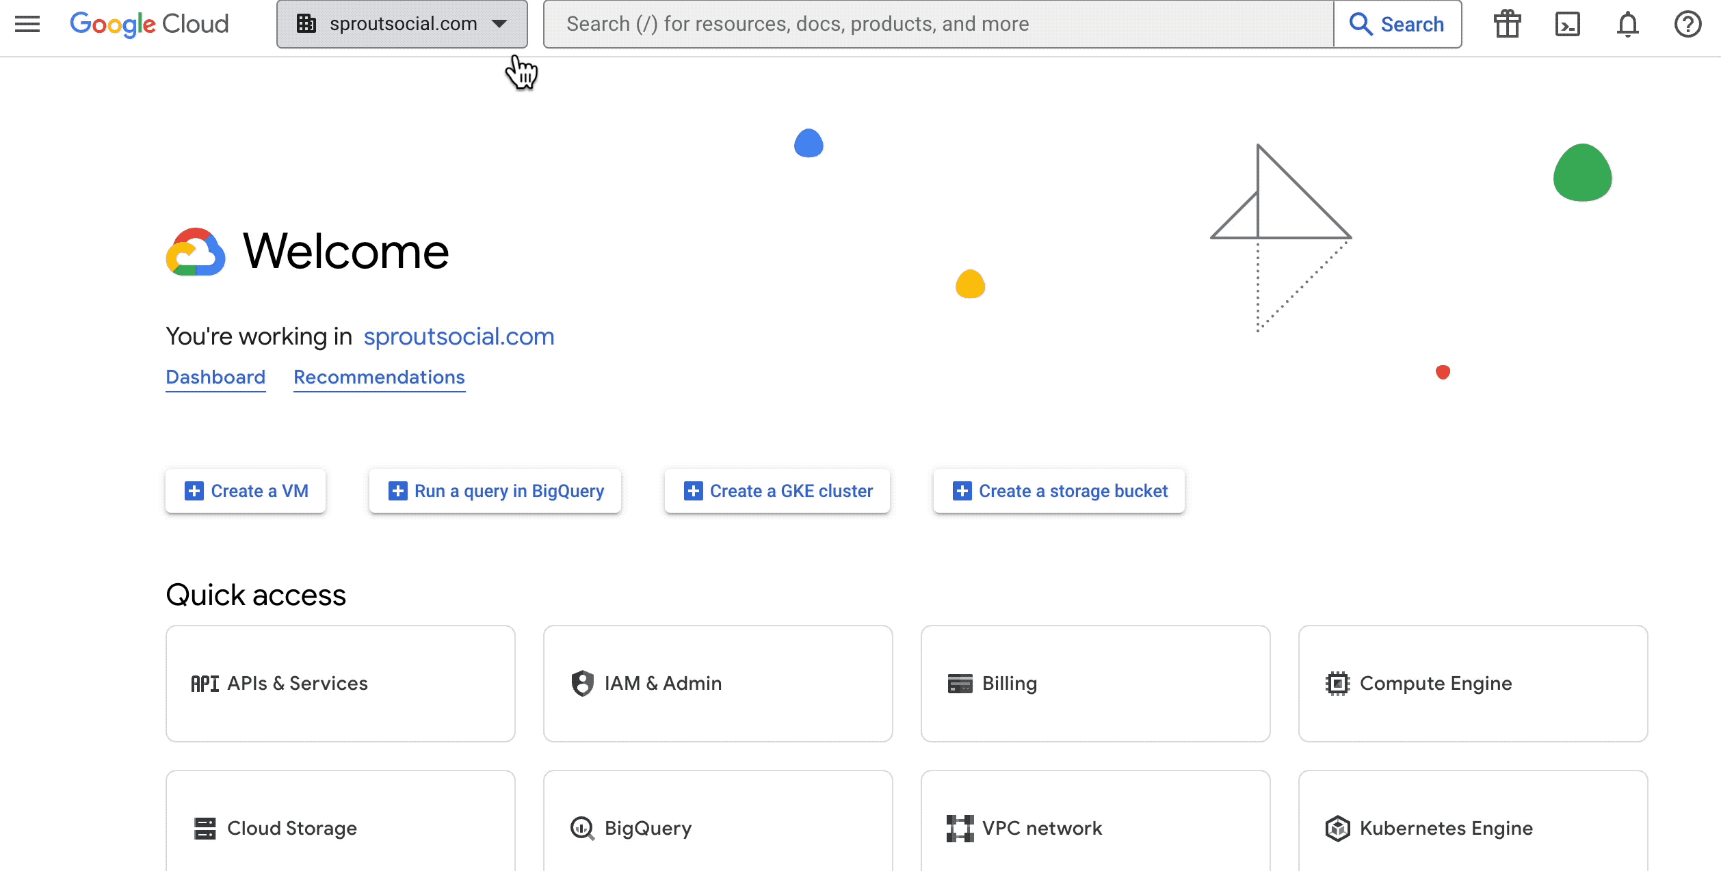The width and height of the screenshot is (1721, 871).
Task: Open the gift free trial icon
Action: [1508, 24]
